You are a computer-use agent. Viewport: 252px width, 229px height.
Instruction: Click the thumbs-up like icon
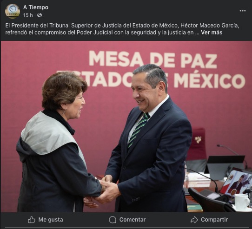(x=32, y=220)
